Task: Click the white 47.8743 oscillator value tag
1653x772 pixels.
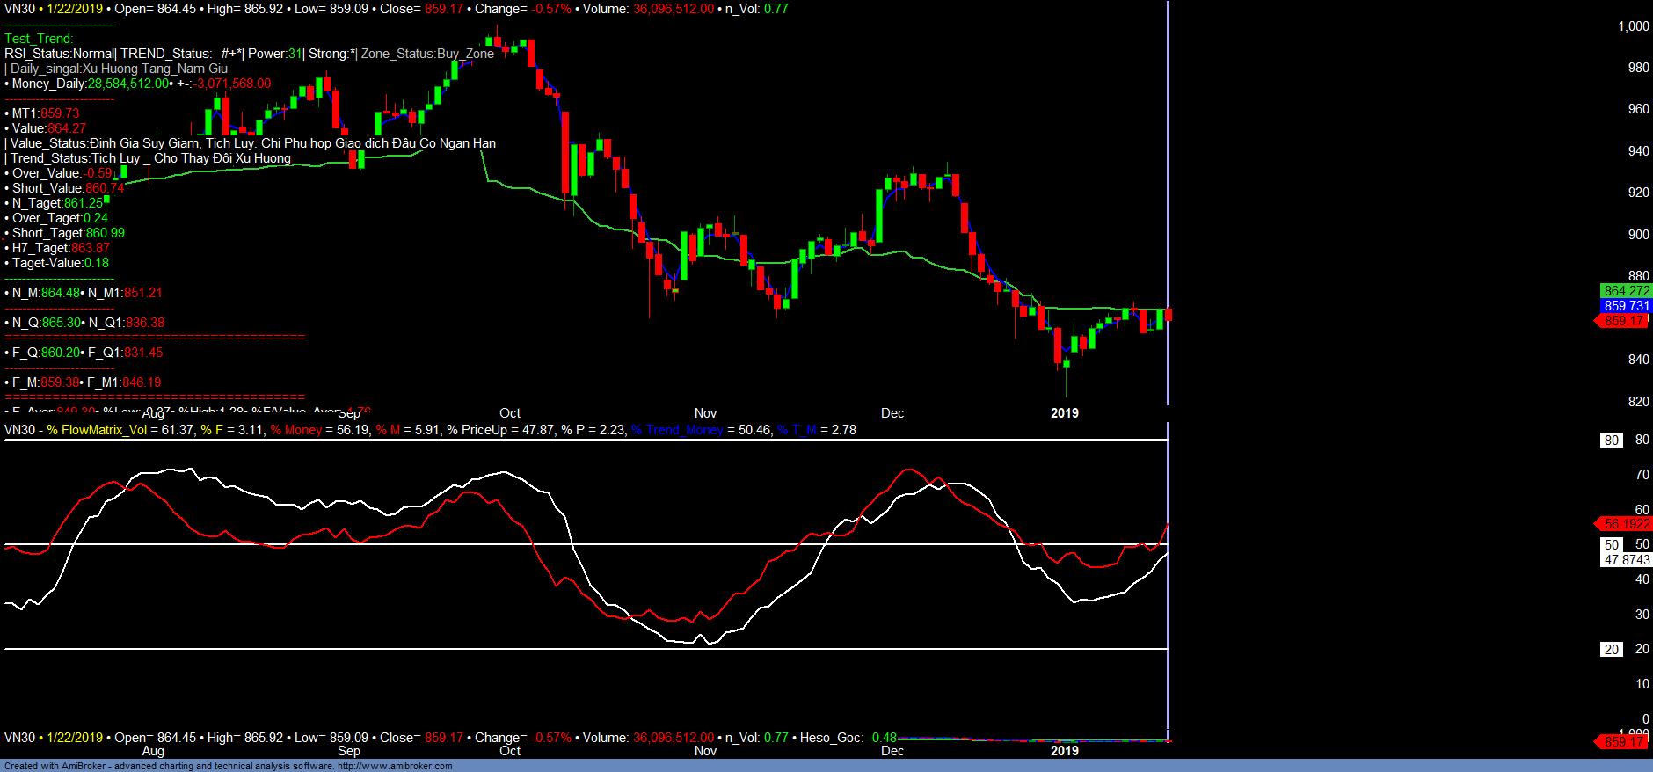Action: coord(1627,560)
